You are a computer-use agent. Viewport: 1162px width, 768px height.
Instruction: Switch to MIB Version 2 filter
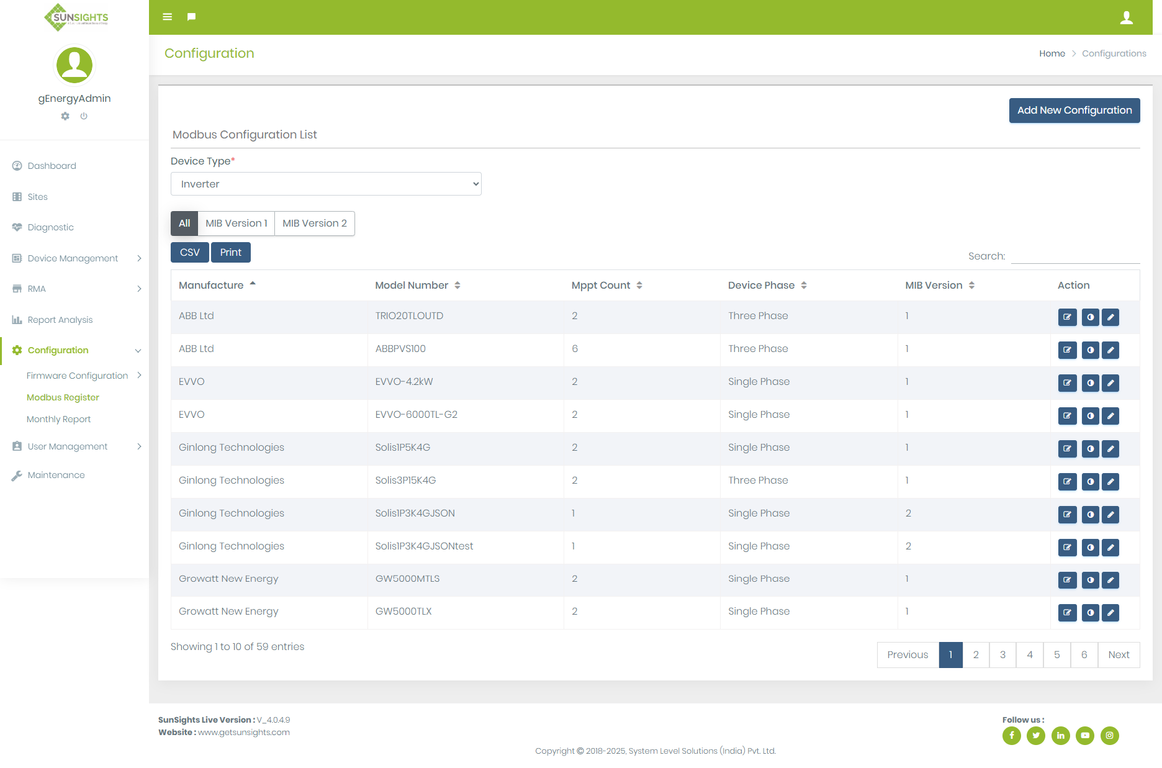click(x=314, y=223)
